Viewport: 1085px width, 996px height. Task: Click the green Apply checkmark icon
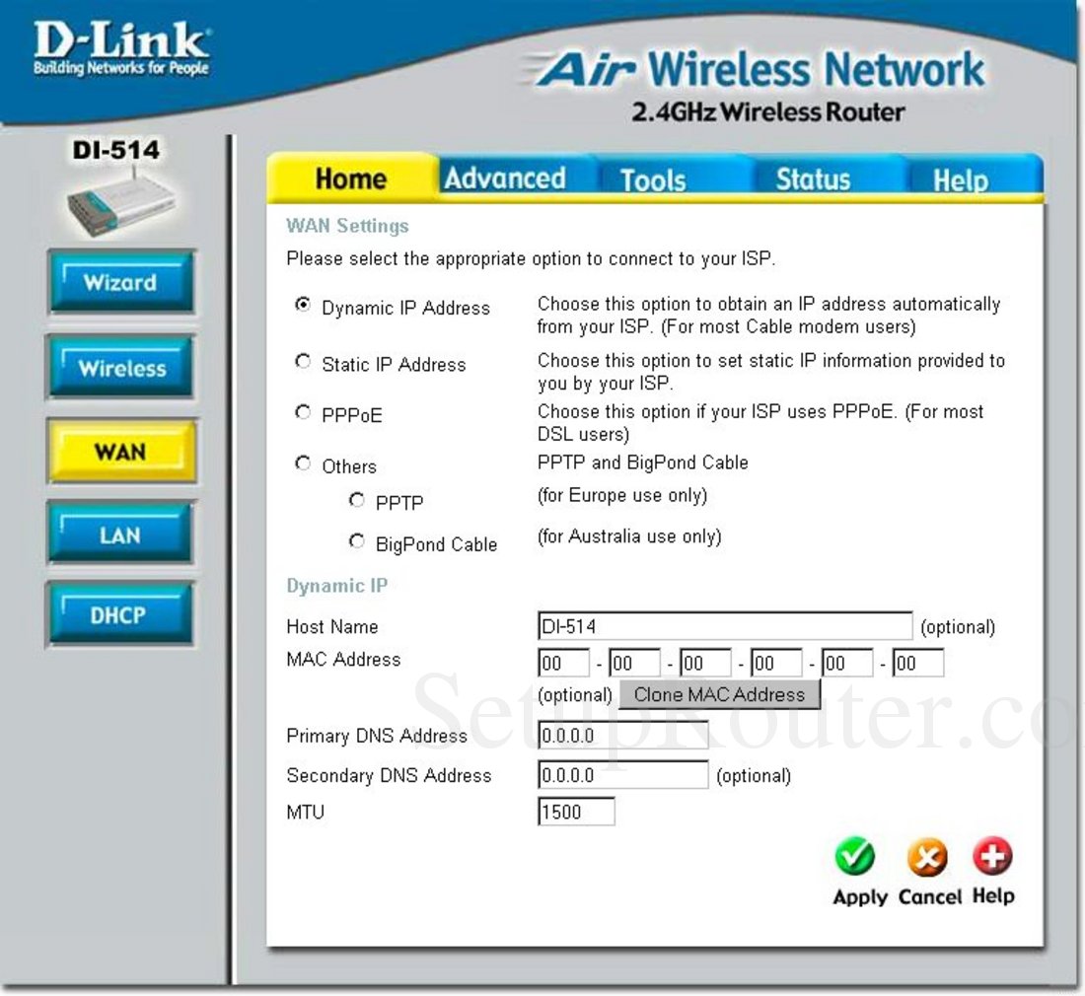854,858
